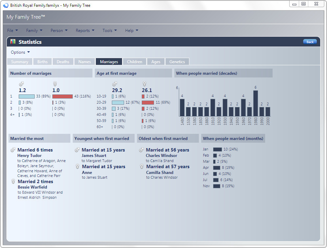Open the Genetics tab

177,62
